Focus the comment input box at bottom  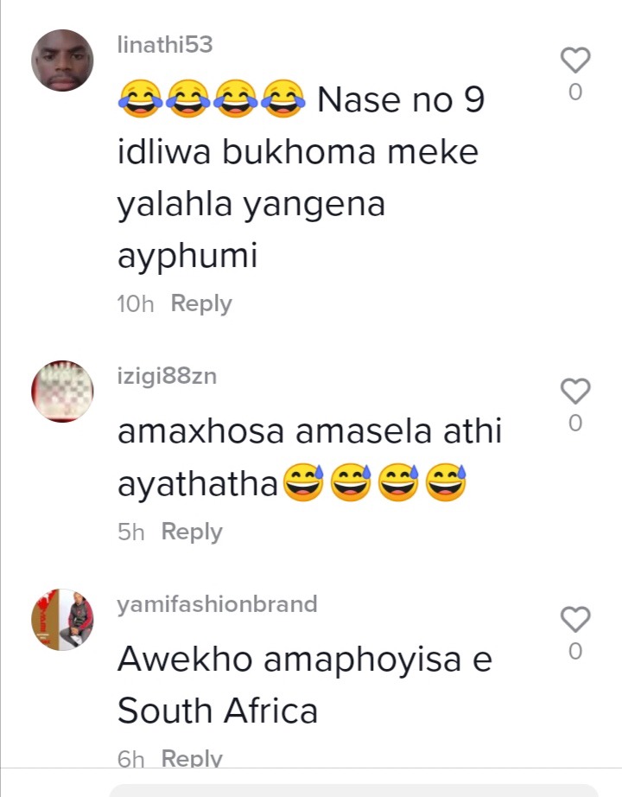[354, 790]
